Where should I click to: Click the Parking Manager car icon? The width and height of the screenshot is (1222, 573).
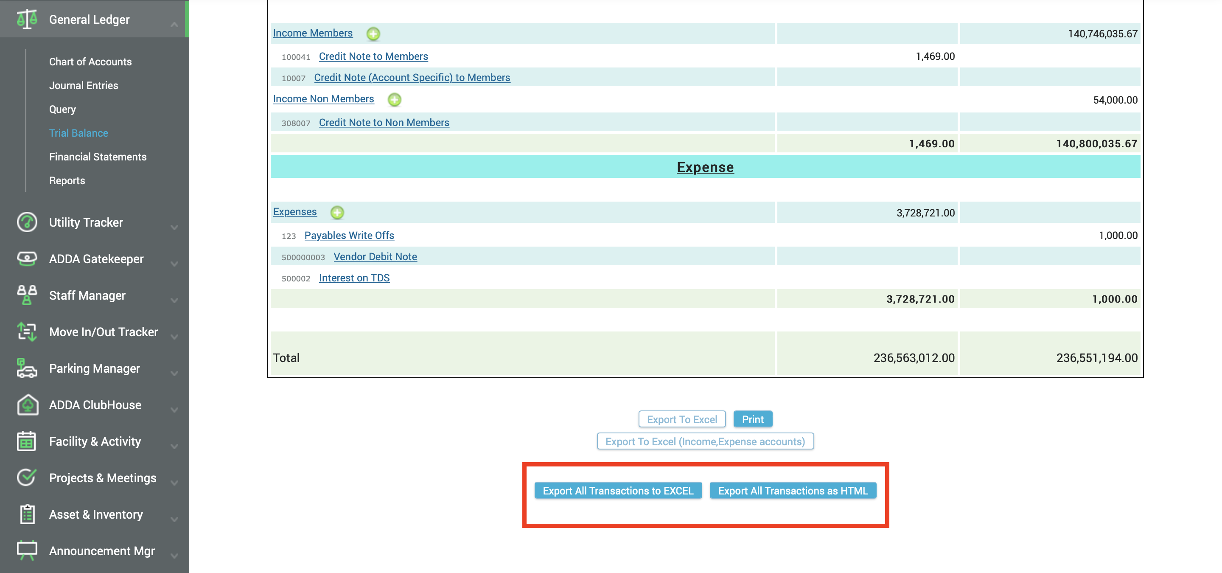coord(27,368)
